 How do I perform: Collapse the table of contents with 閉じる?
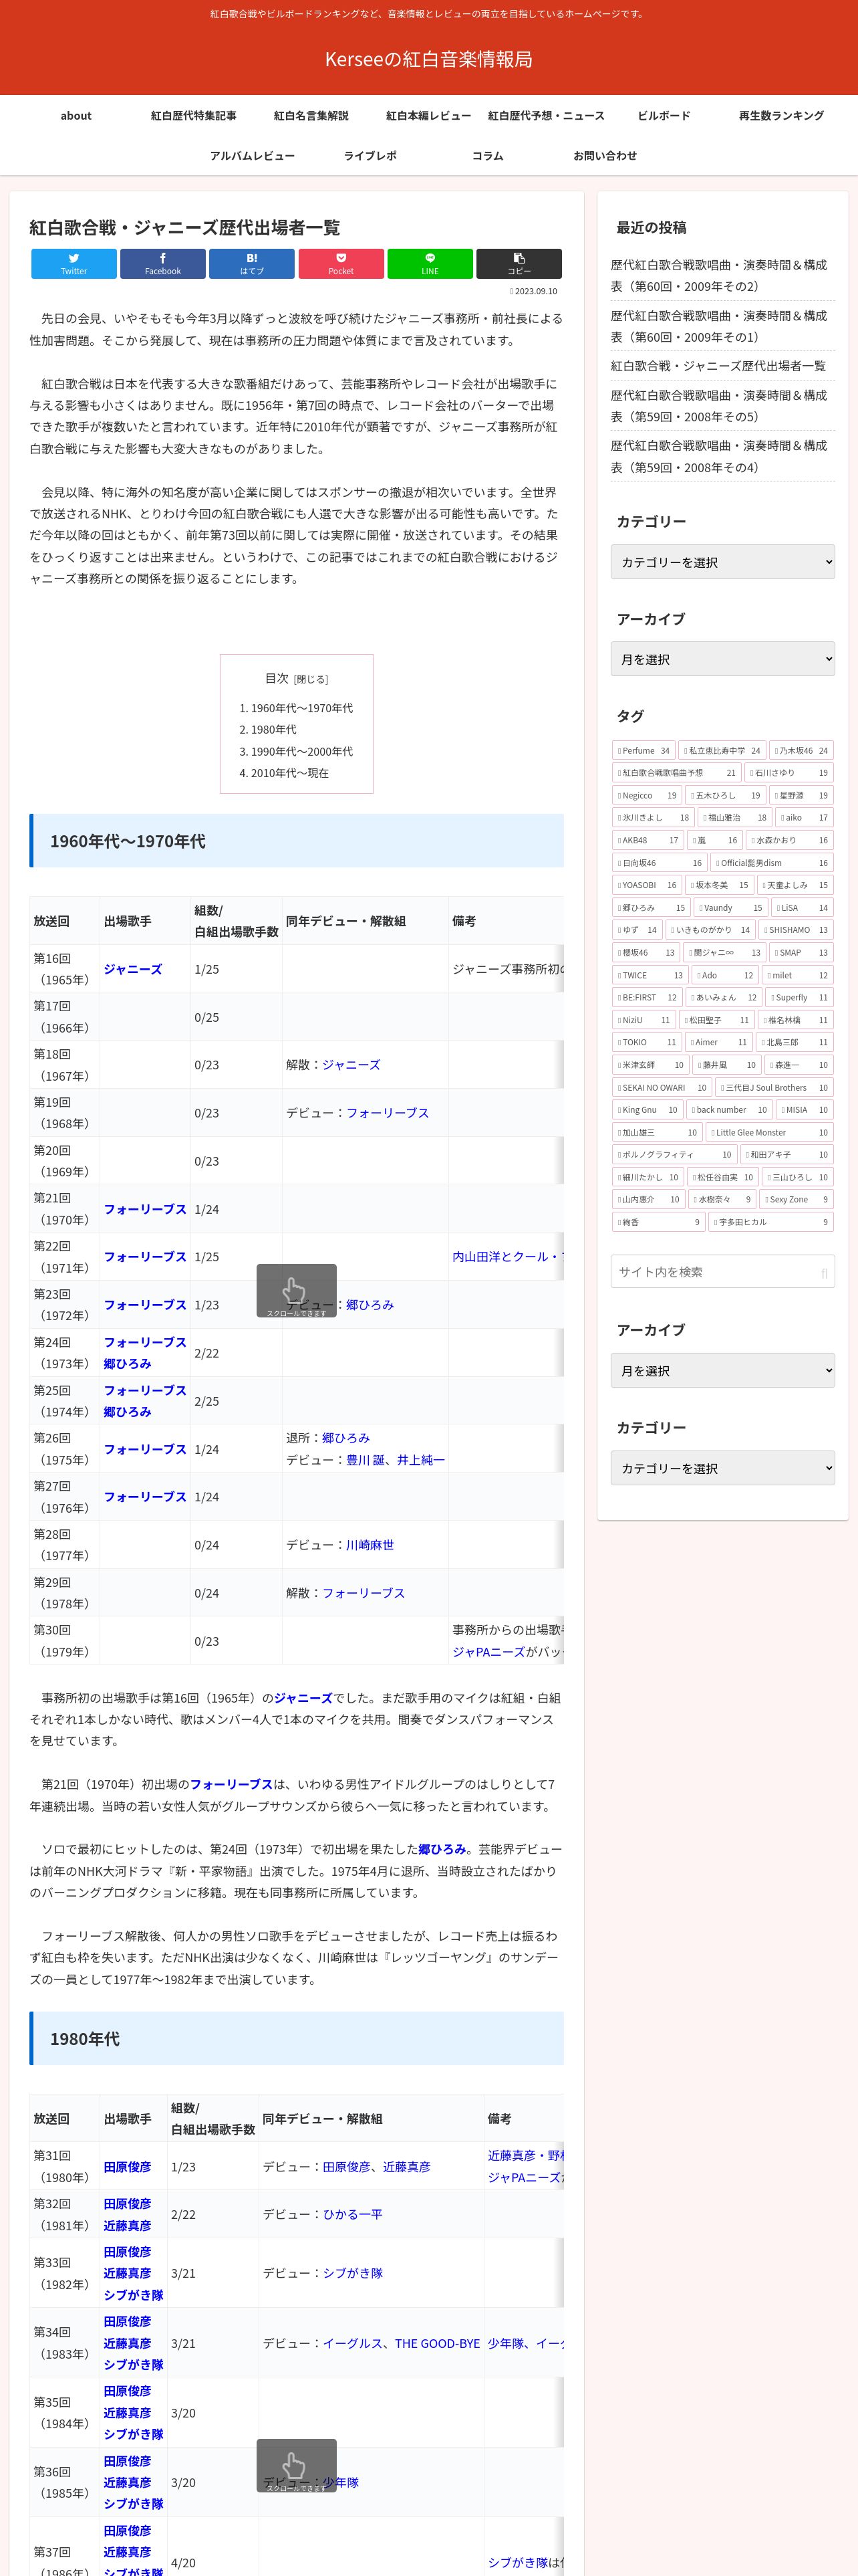(311, 679)
